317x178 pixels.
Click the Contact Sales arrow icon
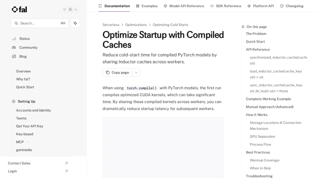point(66,163)
